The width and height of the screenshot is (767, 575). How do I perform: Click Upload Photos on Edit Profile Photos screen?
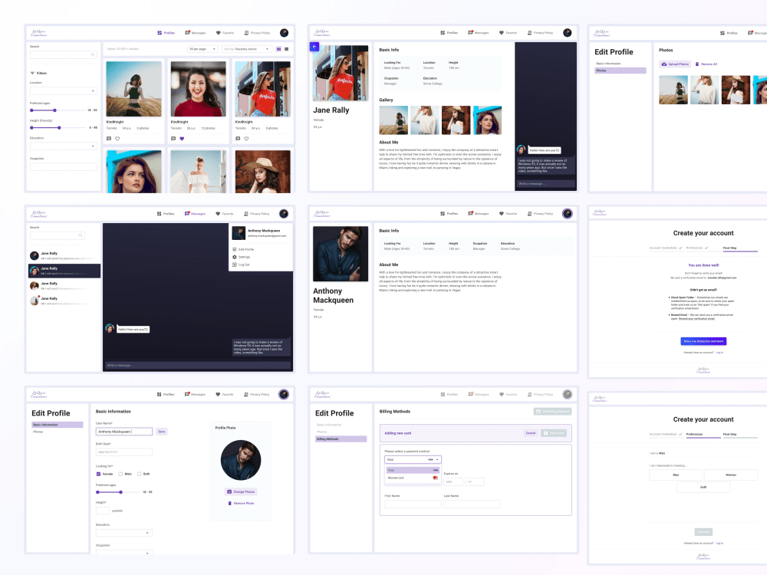tap(675, 64)
